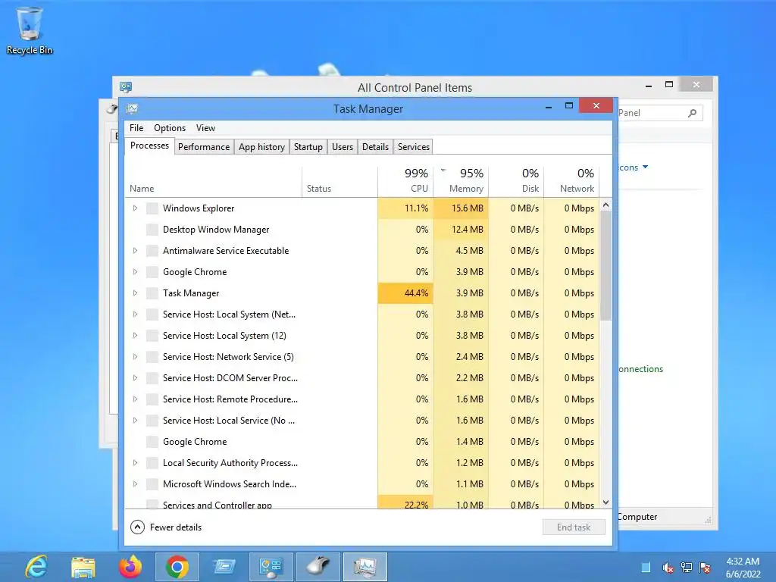
Task: Expand Antimalware Service Executable
Action: (x=135, y=251)
